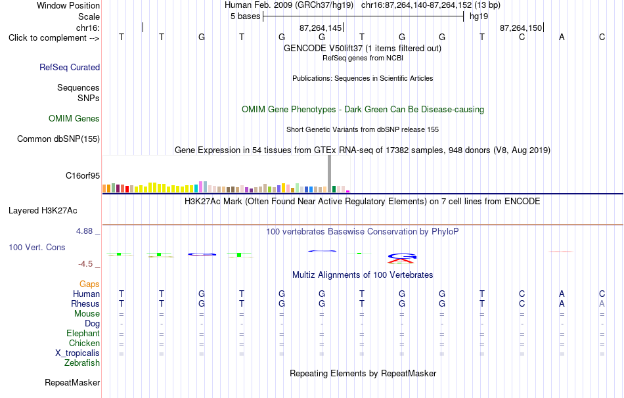Select the Elephant species label
This screenshot has width=624, height=398.
(83, 333)
